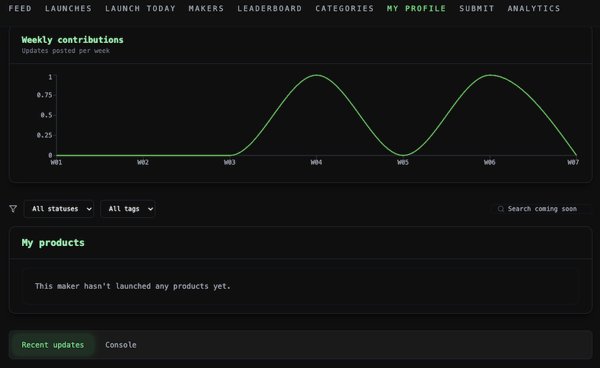Go to ANALYTICS
The width and height of the screenshot is (600, 368).
pos(534,8)
